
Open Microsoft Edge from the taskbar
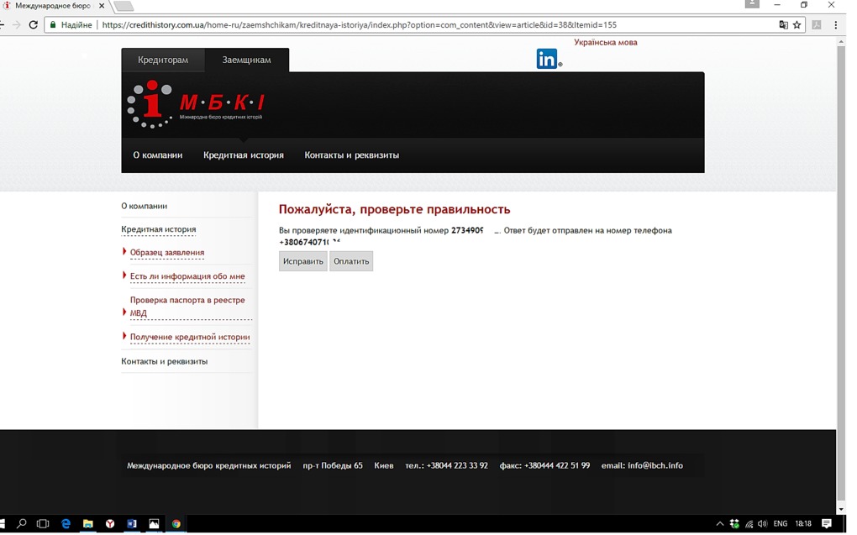pyautogui.click(x=66, y=523)
